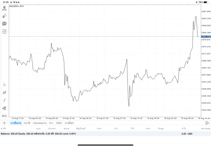Screen dimensions: 211x147
Task: Open the objects shapes icon
Action: pyautogui.click(x=4, y=108)
